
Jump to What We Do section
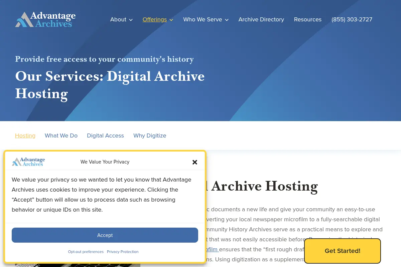pos(61,136)
